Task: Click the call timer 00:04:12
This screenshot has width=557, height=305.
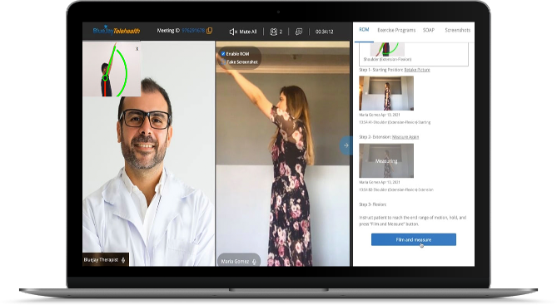Action: tap(324, 32)
